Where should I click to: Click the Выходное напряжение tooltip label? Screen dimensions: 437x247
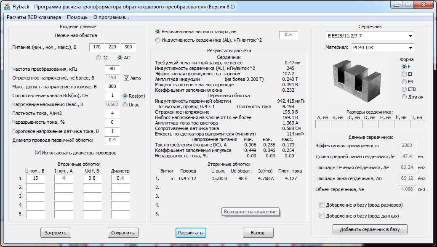point(250,212)
